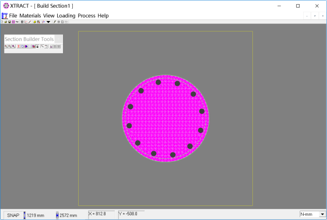Click the Open folder icon in main toolbar
Viewport: 327px width, 220px height.
pos(6,22)
